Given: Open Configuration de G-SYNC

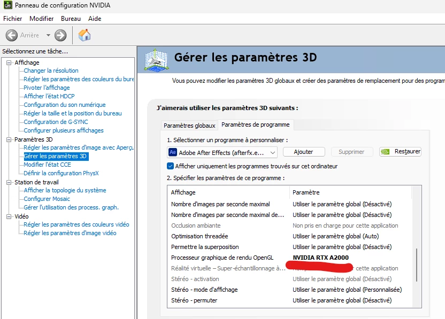Looking at the screenshot, I should 56,122.
